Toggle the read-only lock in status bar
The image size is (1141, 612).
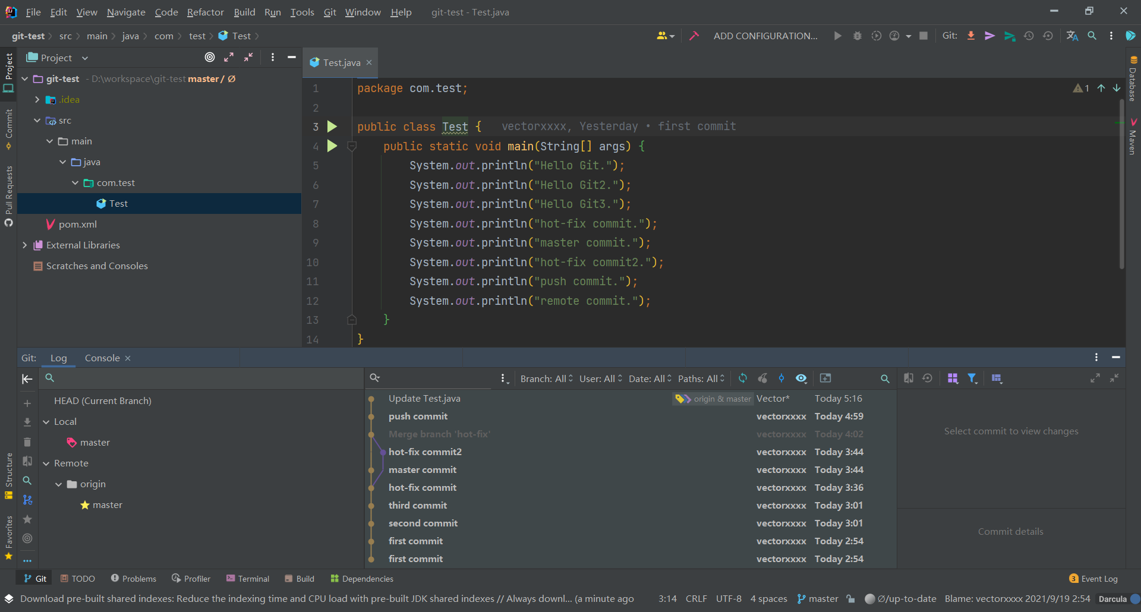click(851, 598)
